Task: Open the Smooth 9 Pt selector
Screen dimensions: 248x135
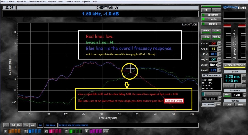Action: [214, 70]
